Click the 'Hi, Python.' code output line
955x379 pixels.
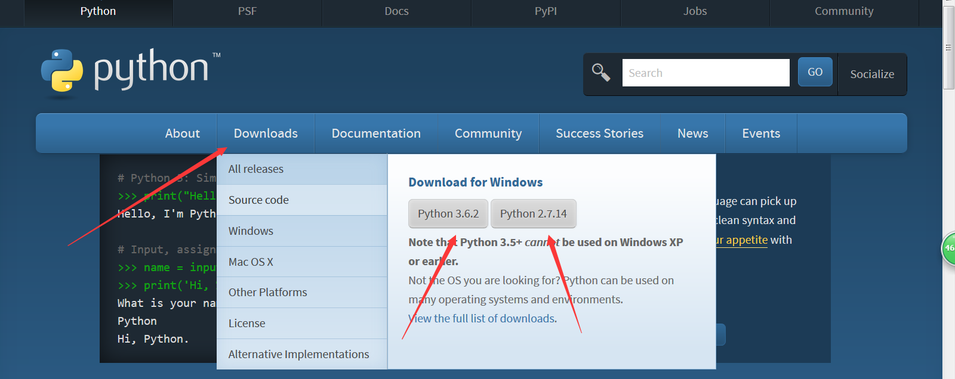[x=153, y=339]
